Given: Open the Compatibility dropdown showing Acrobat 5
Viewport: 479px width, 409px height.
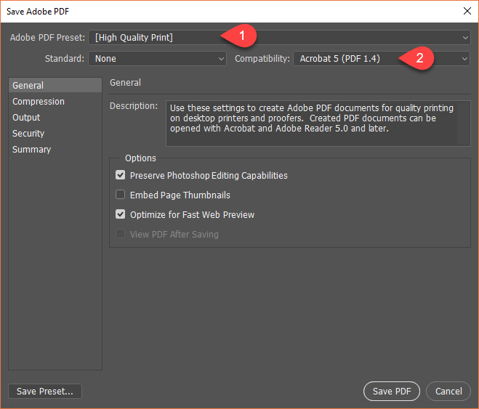Looking at the screenshot, I should 382,59.
